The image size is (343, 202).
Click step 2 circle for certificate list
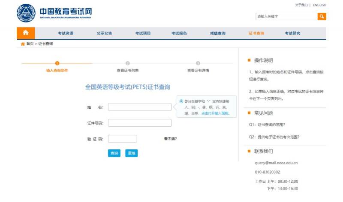pos(127,63)
